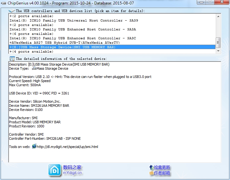Select the [E:]USB Mass Storage Device row

(x=112, y=47)
